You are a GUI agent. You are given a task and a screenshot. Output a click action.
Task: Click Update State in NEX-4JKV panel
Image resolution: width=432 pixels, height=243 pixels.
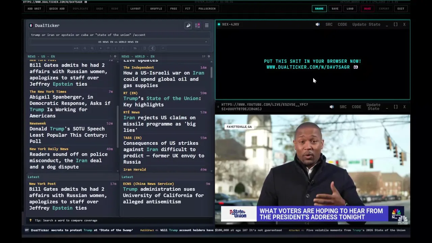tap(366, 24)
